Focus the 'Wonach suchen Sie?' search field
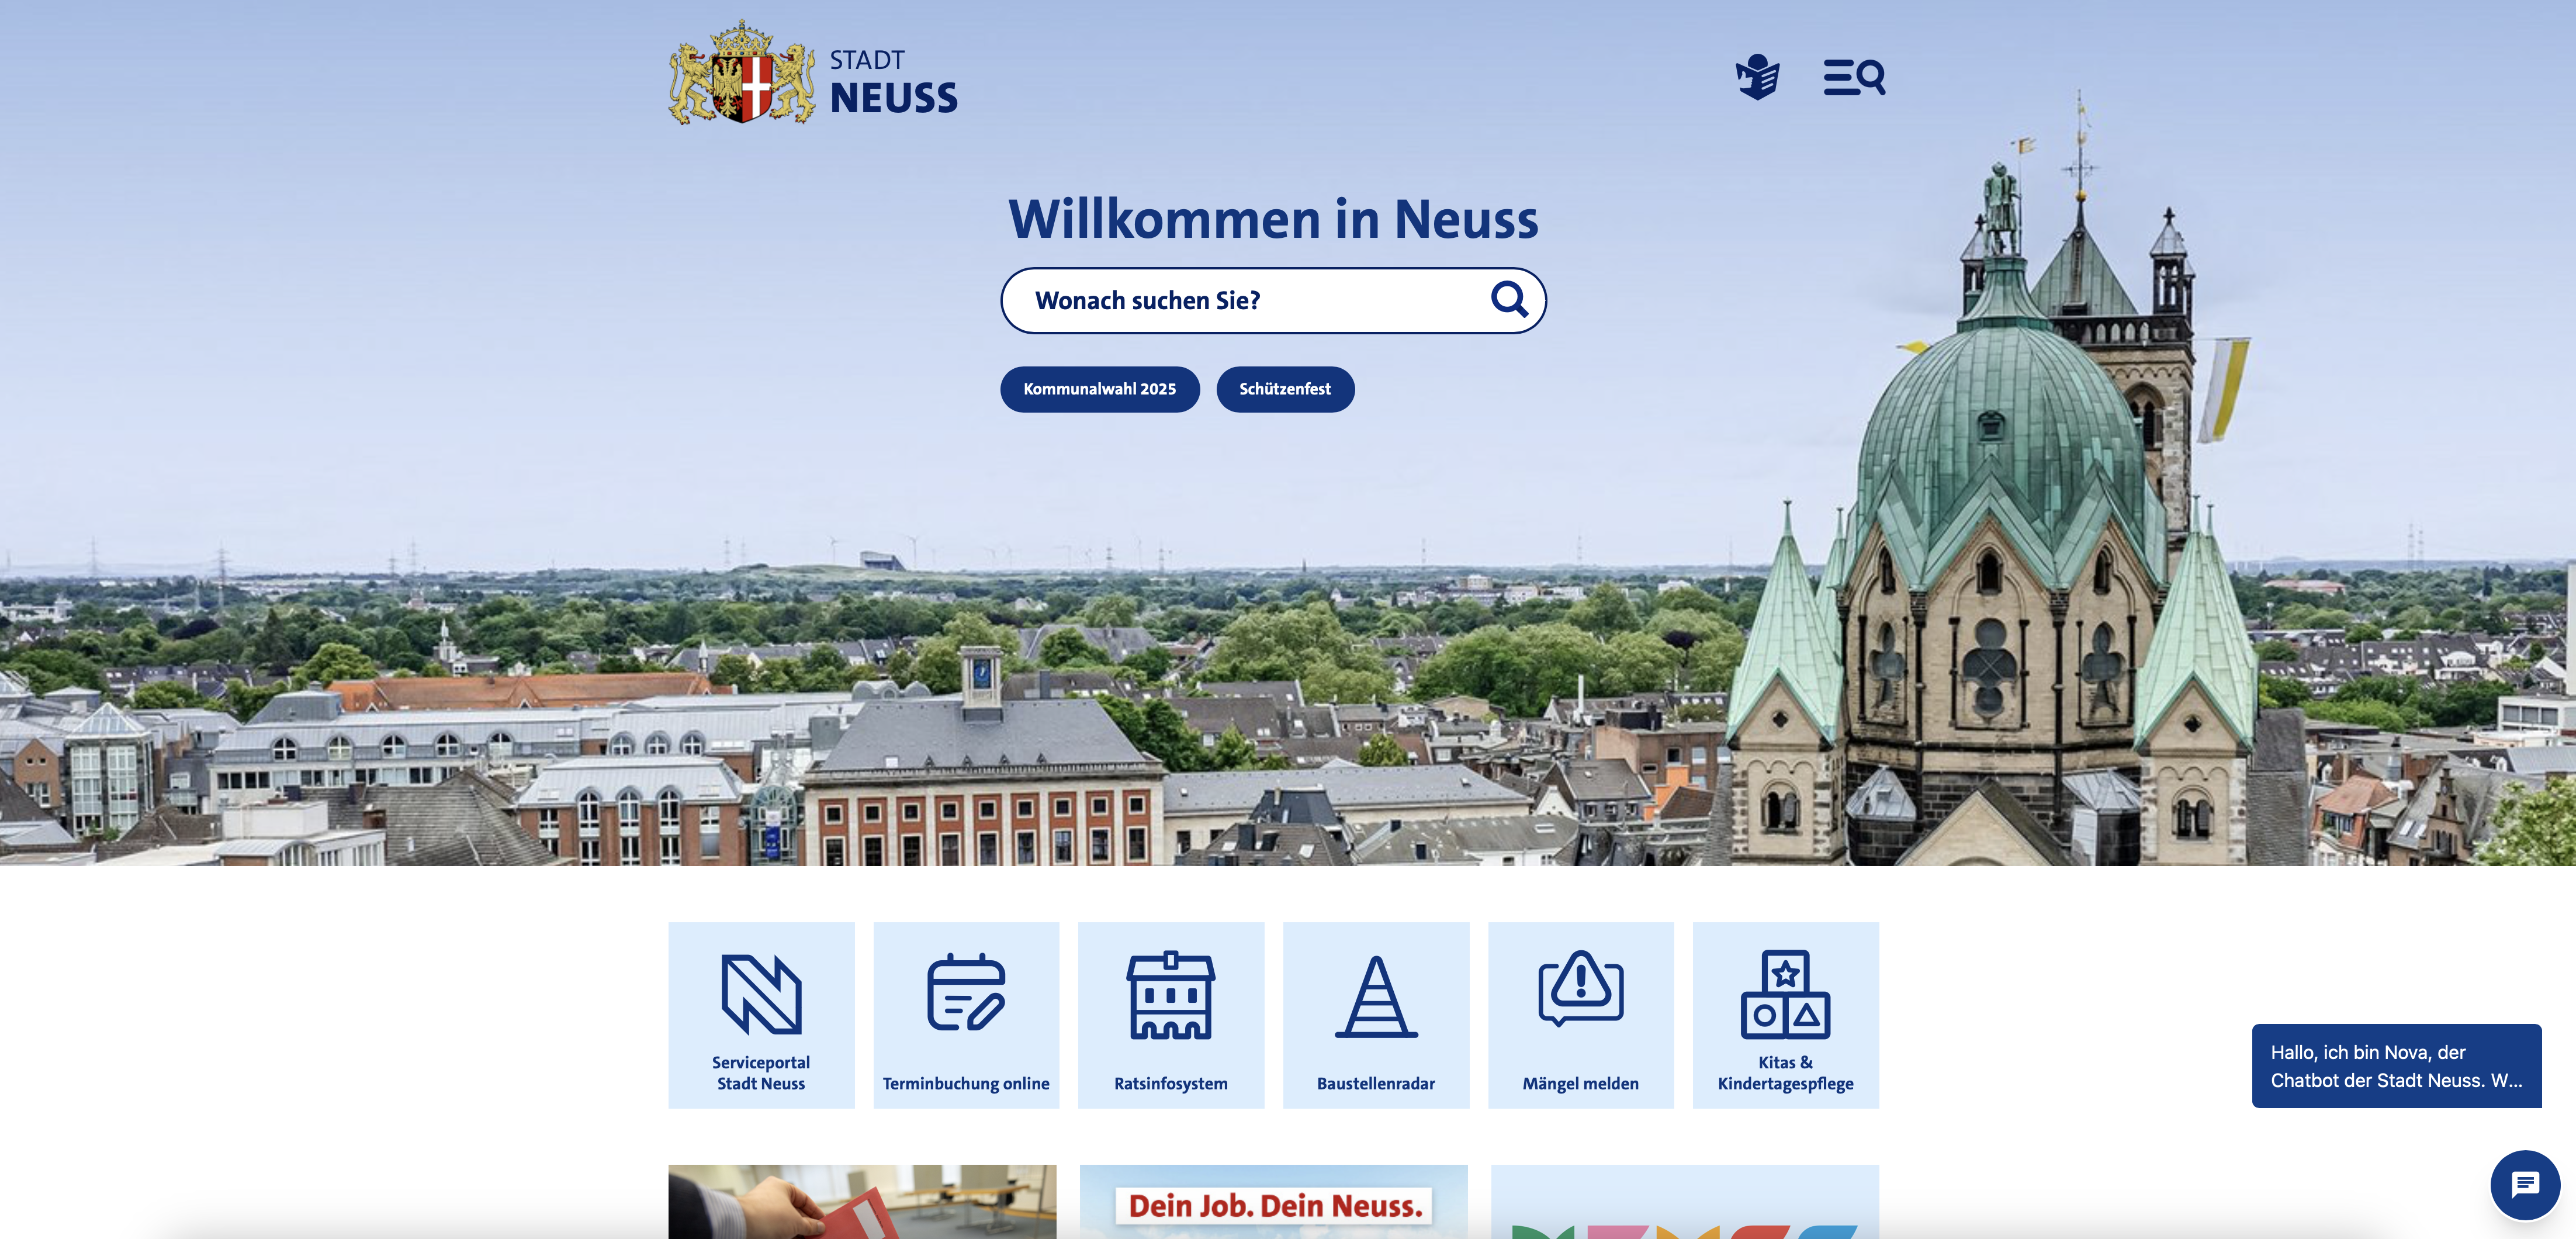Image resolution: width=2576 pixels, height=1239 pixels. (1273, 300)
